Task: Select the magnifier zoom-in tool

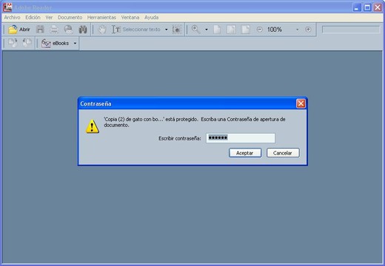Action: pos(196,30)
